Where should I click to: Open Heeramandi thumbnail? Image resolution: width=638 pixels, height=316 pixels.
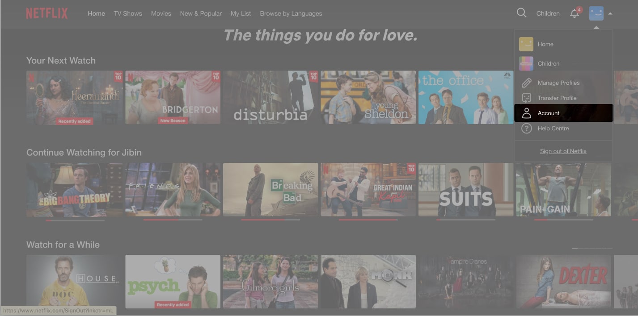pyautogui.click(x=74, y=97)
